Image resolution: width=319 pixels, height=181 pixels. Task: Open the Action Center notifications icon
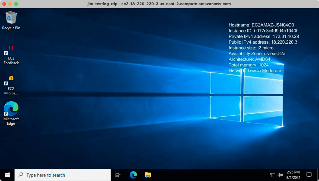tap(309, 175)
